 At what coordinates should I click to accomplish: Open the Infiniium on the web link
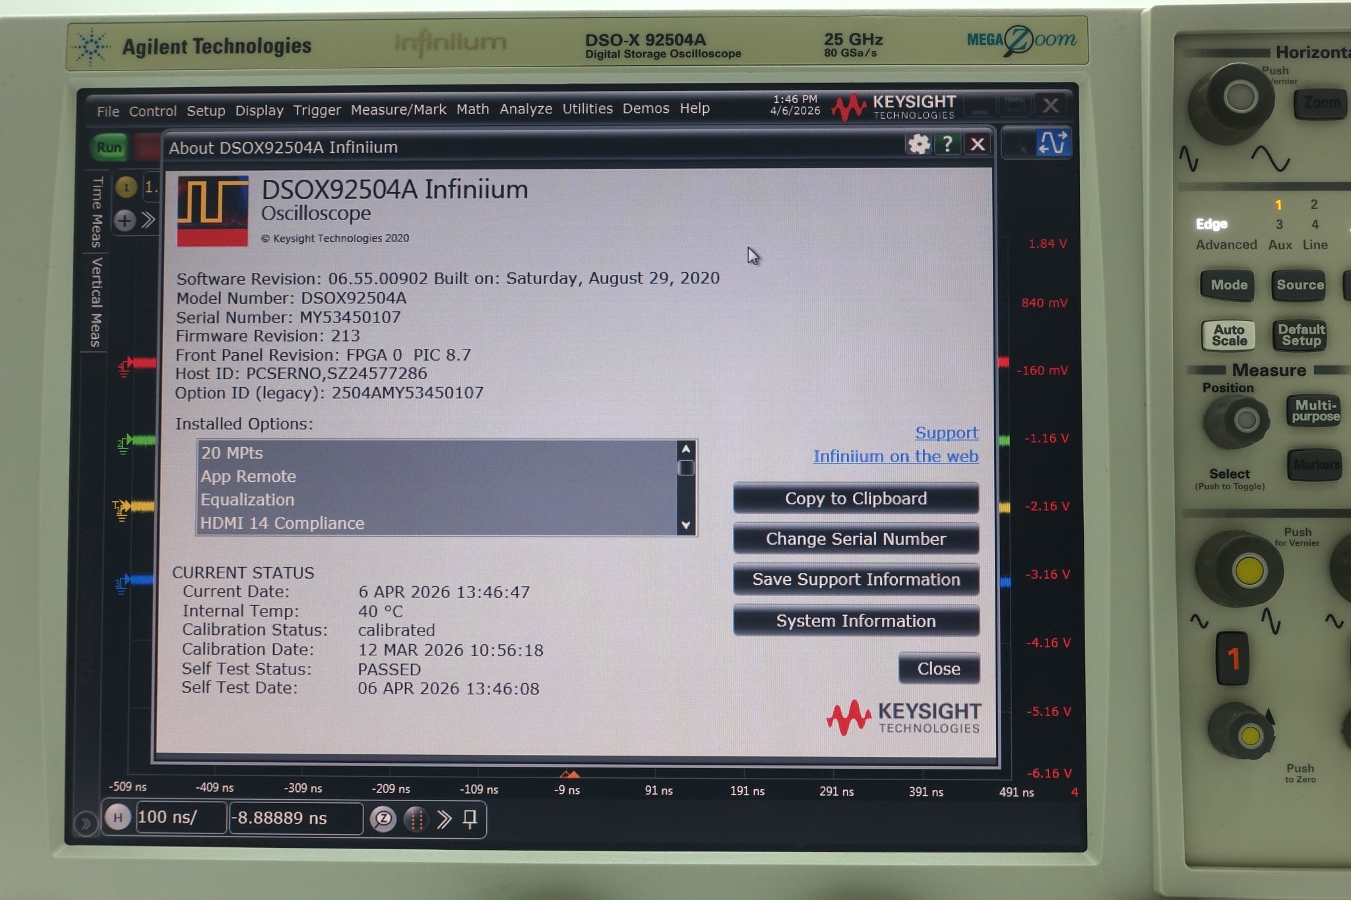click(x=896, y=456)
